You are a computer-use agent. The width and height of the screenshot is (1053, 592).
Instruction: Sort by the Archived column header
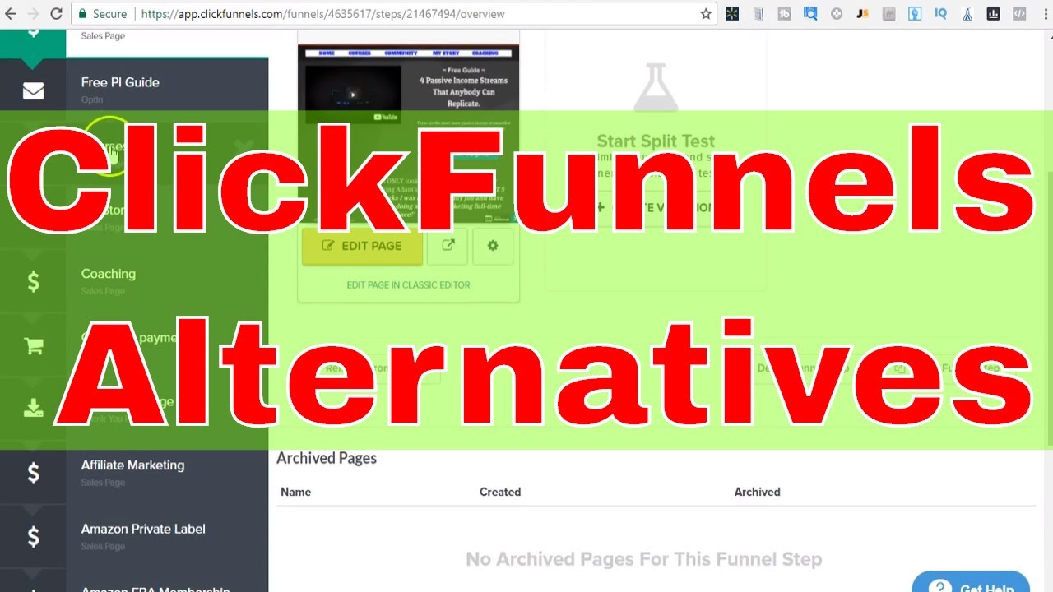pyautogui.click(x=757, y=492)
